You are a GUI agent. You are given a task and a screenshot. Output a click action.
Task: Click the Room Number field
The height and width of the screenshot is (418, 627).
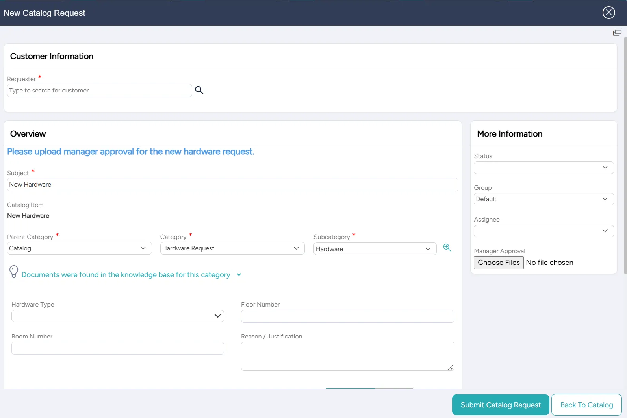[118, 348]
